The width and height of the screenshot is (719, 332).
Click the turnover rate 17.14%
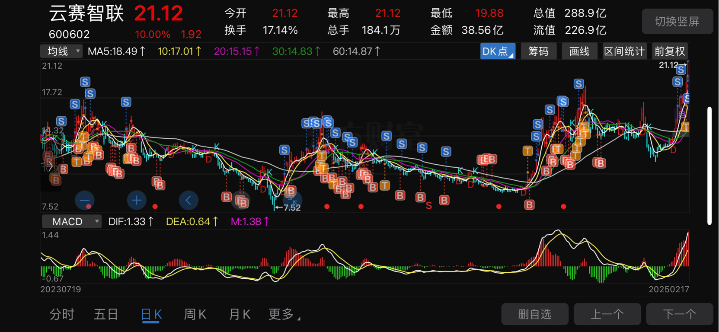point(280,30)
